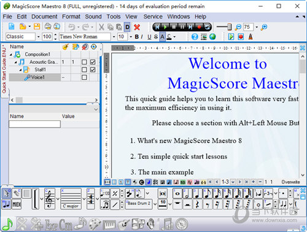
Task: Click 'The main example' link
Action: [x=166, y=172]
